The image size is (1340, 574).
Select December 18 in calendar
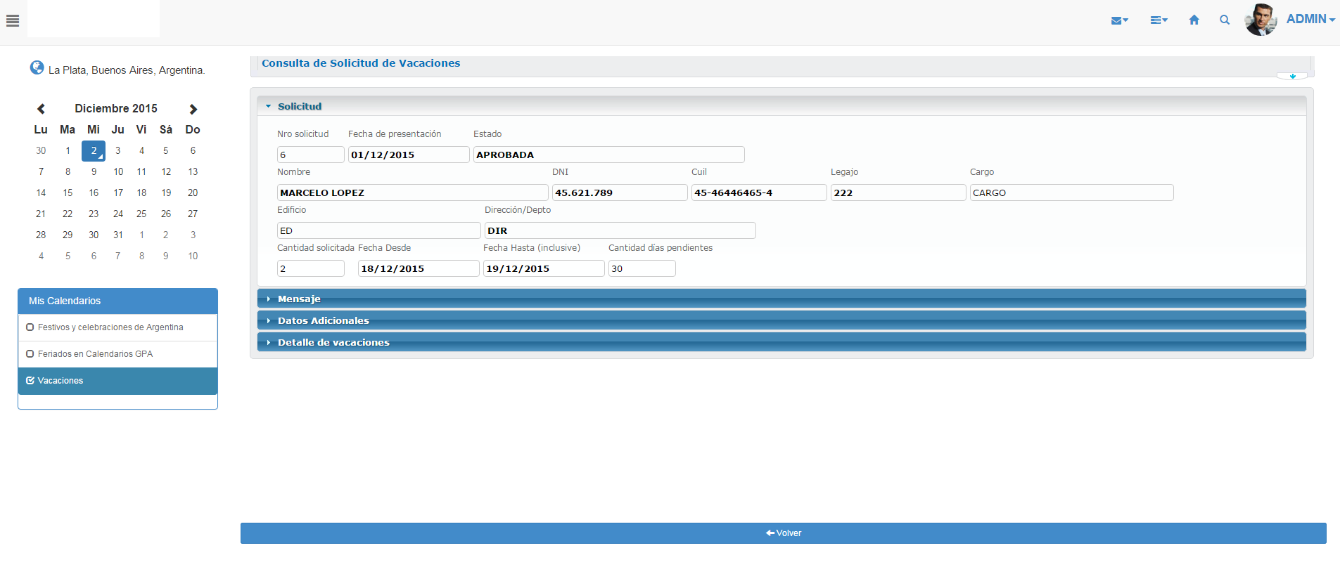tap(141, 193)
